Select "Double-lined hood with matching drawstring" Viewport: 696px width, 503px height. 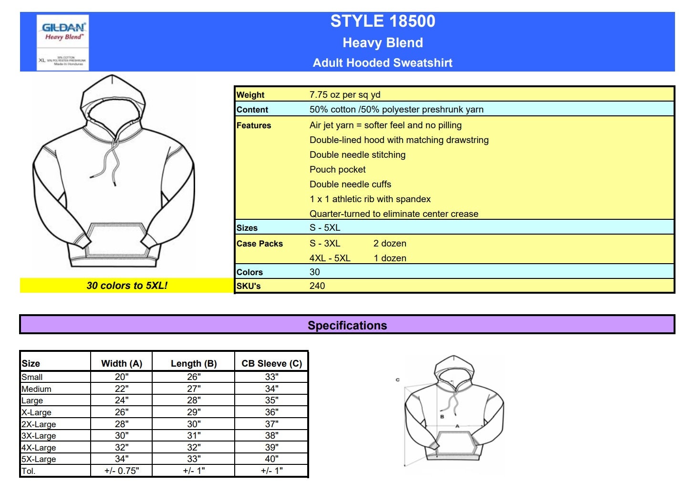pos(399,140)
